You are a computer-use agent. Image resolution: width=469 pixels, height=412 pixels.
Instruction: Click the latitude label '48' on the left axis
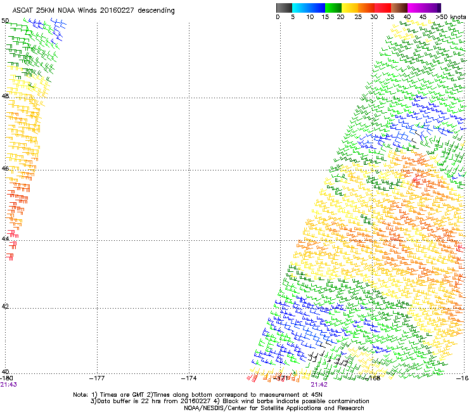[x=5, y=96]
